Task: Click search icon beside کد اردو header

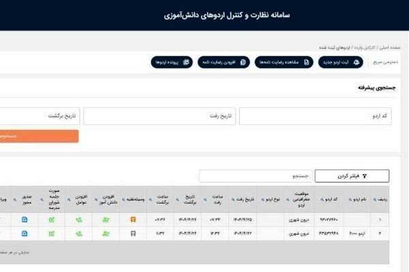Action: (322, 200)
